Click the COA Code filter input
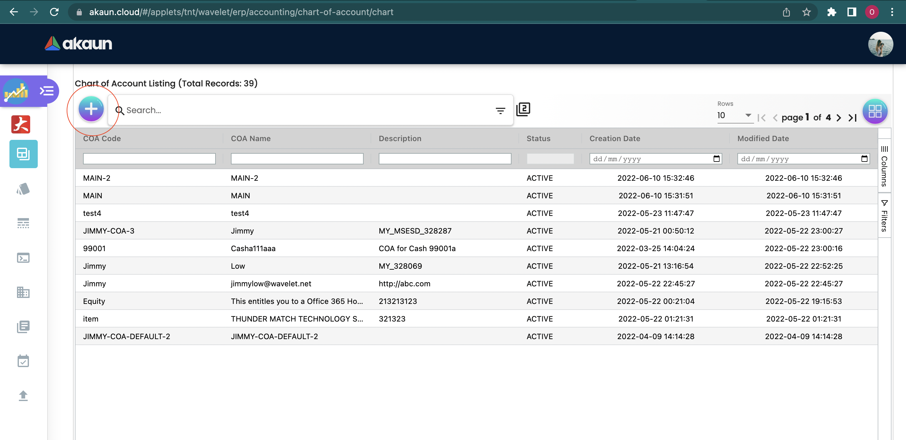 pos(149,159)
